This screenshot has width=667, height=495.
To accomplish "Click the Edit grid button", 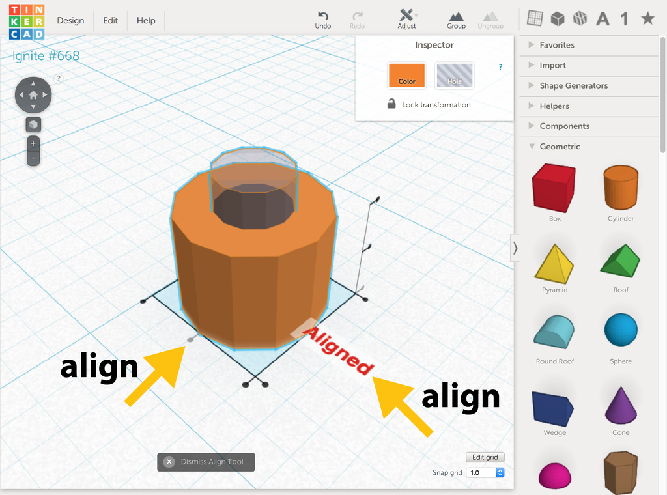I will click(x=485, y=457).
